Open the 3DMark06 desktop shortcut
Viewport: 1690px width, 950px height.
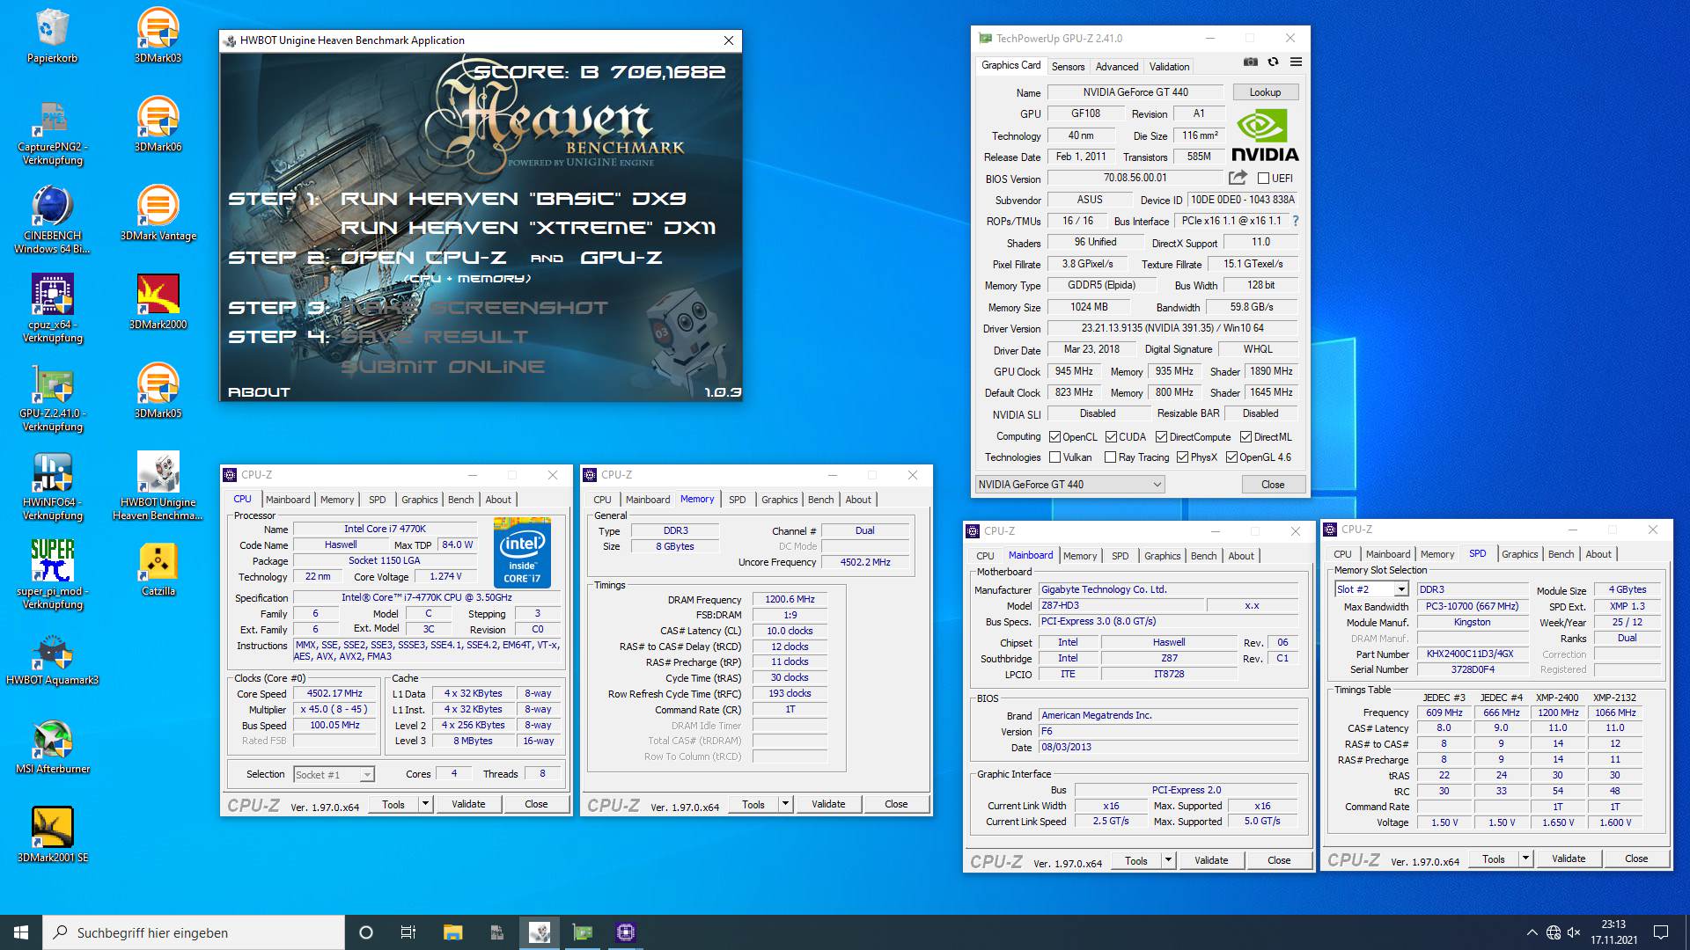click(158, 124)
